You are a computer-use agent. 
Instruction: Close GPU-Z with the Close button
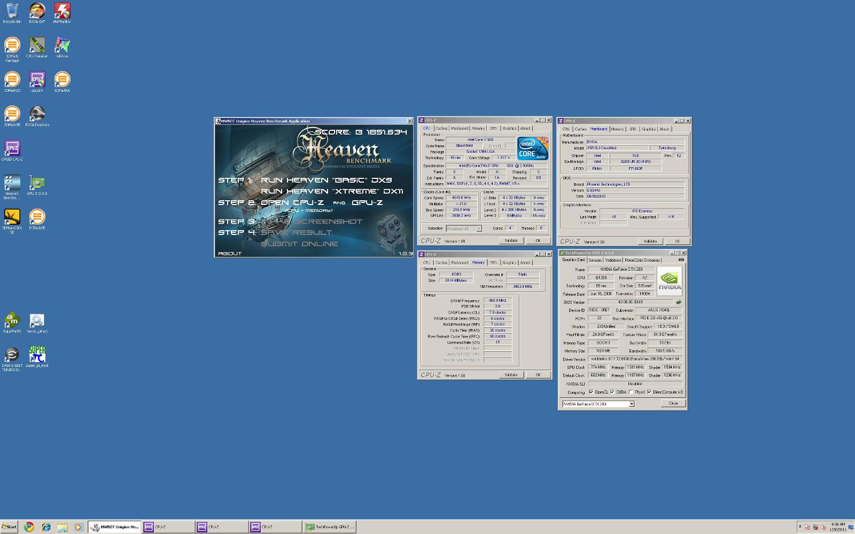coord(673,403)
